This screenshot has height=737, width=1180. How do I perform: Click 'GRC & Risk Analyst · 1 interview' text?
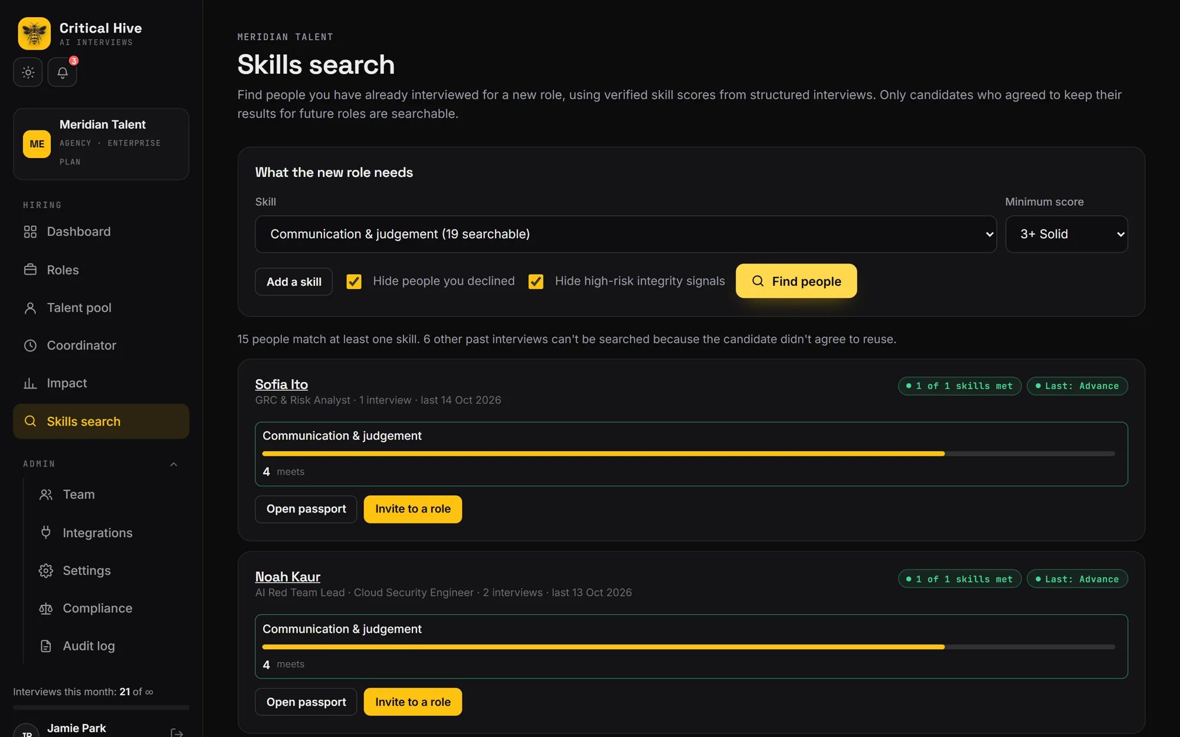pyautogui.click(x=333, y=400)
